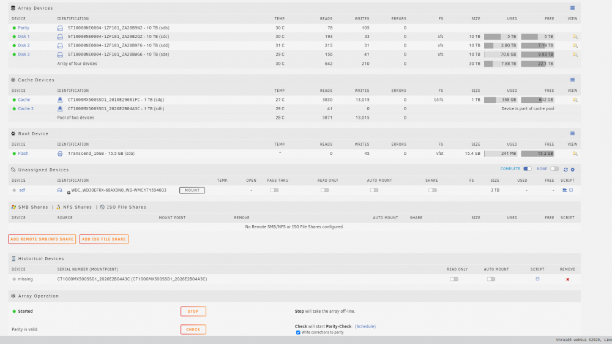Click Add ISO File Share button

tap(104, 239)
